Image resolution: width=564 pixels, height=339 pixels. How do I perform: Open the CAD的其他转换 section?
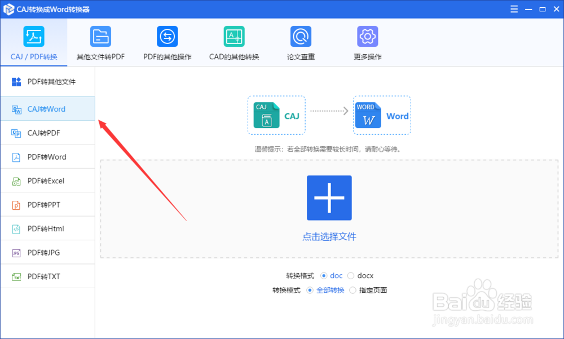pos(234,42)
